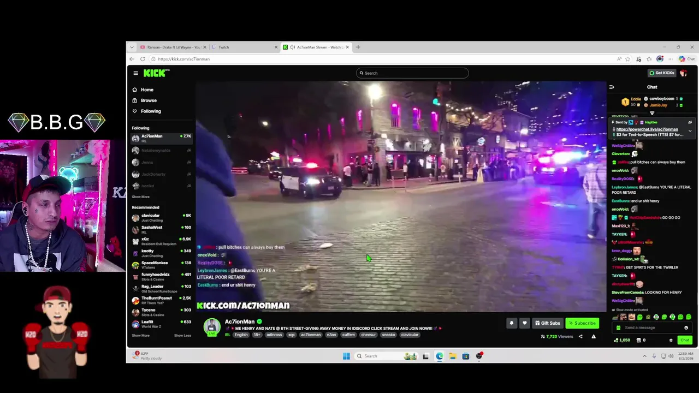699x393 pixels.
Task: Open TheBurntPeanut recommended channel
Action: click(x=161, y=300)
